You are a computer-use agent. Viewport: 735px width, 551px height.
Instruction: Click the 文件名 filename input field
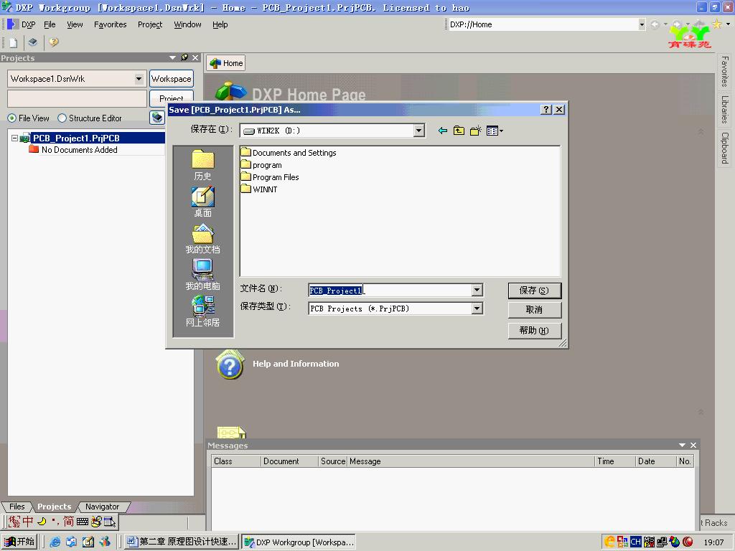pyautogui.click(x=390, y=291)
